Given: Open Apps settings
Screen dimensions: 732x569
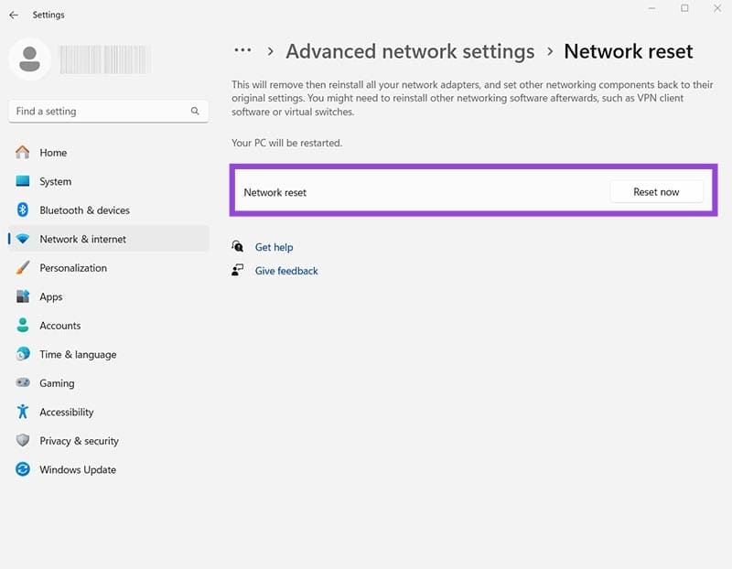Looking at the screenshot, I should click(x=108, y=297).
